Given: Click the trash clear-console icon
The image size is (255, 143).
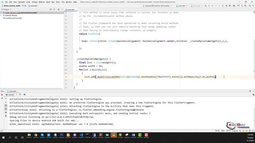Looking at the screenshot, I should (6, 116).
